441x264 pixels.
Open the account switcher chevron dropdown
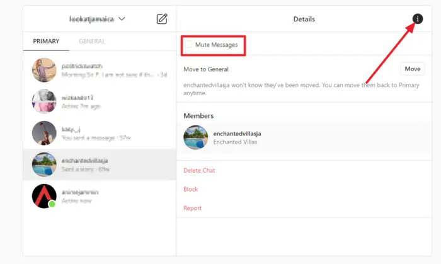(x=122, y=19)
